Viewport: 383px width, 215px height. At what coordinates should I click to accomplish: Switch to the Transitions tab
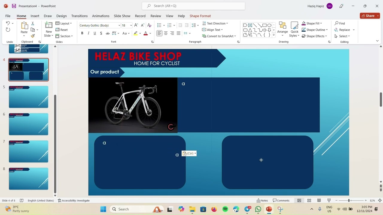coord(79,16)
